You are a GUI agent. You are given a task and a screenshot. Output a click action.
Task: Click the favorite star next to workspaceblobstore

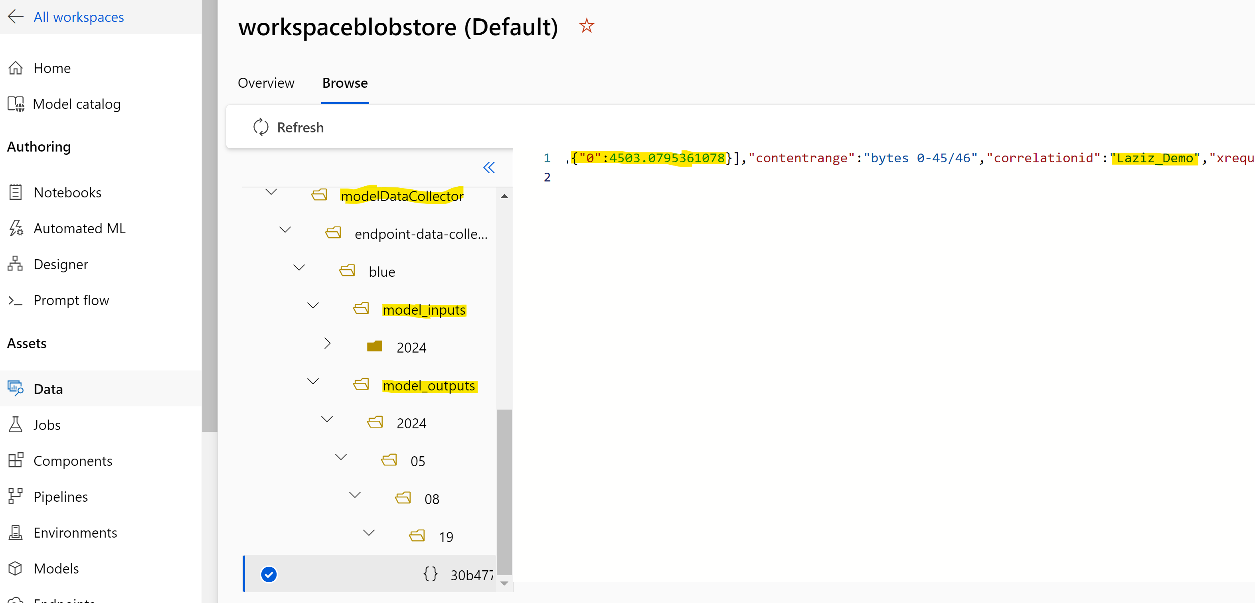[587, 26]
